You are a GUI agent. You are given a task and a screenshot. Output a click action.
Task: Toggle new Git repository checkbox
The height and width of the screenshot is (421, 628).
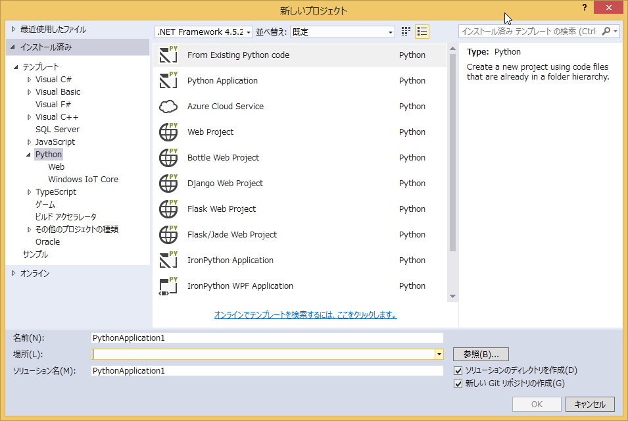[458, 384]
